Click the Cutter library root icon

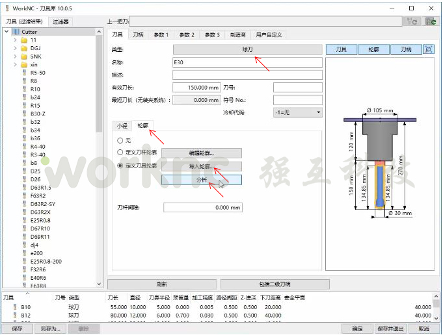pos(16,32)
